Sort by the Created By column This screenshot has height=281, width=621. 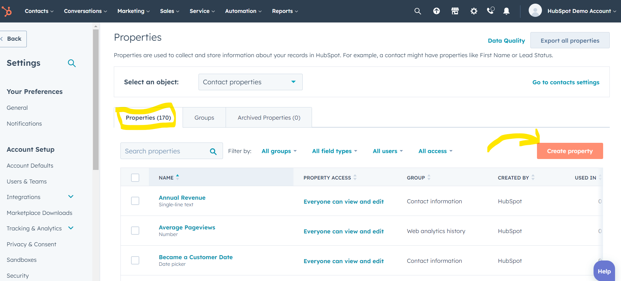point(533,177)
